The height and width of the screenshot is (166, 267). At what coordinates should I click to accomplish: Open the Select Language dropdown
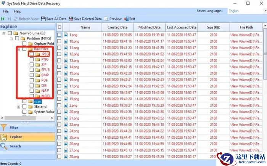[265, 11]
